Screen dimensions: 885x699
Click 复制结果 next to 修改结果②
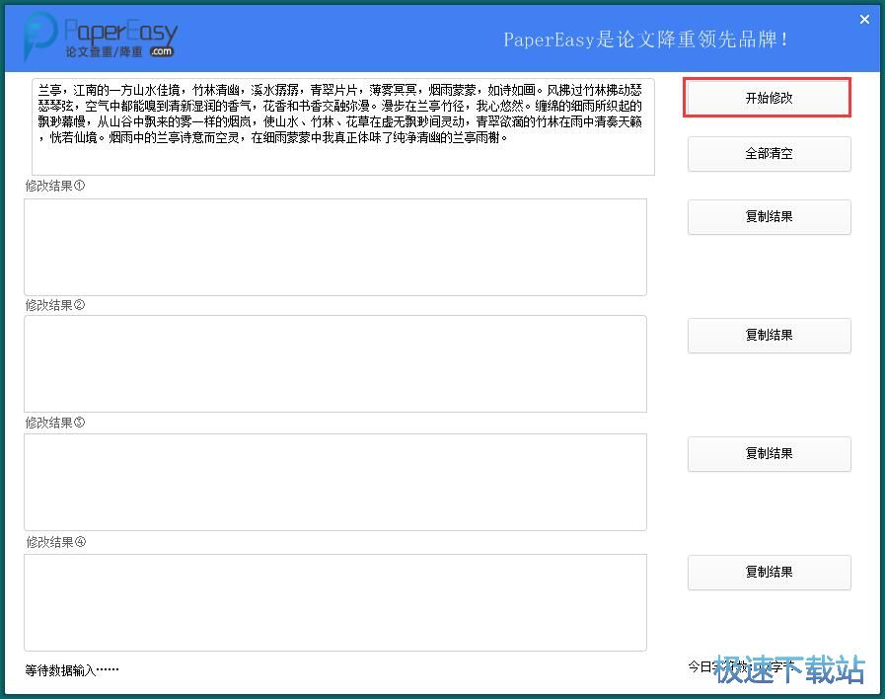point(769,336)
